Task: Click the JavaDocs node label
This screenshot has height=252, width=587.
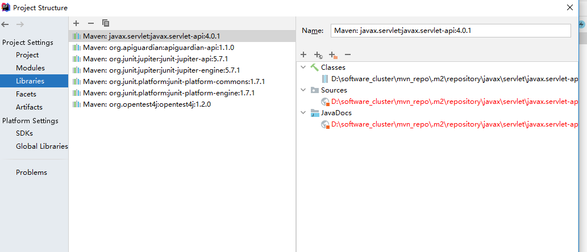Action: [x=336, y=113]
